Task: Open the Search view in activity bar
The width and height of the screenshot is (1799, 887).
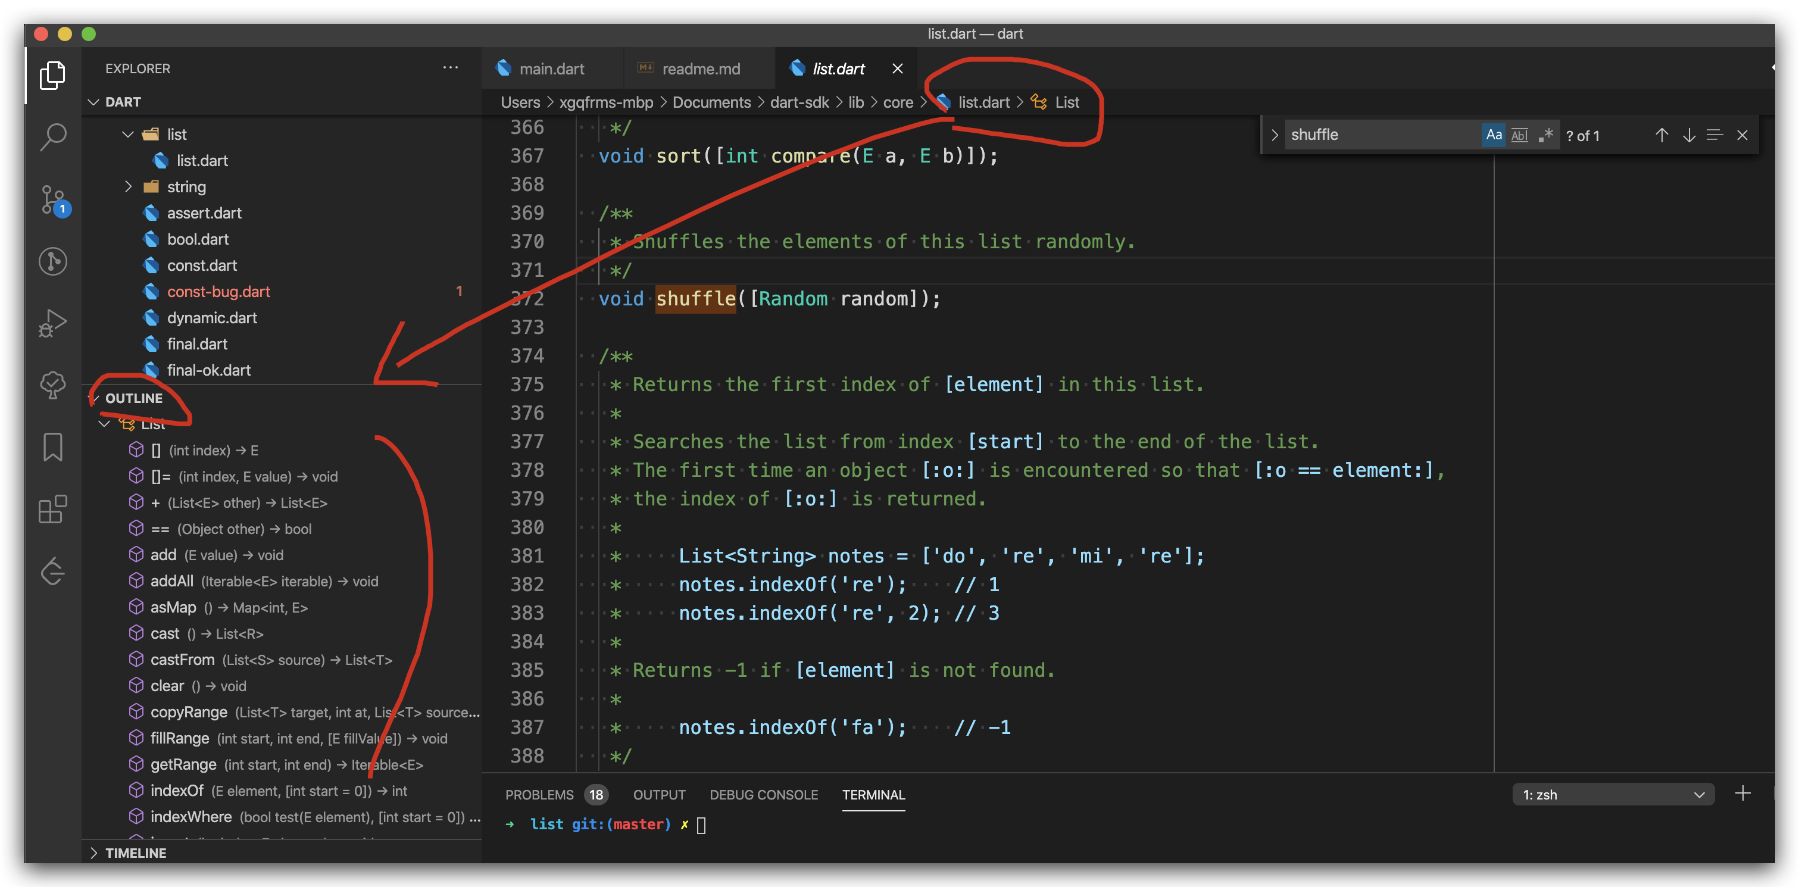Action: pyautogui.click(x=53, y=136)
